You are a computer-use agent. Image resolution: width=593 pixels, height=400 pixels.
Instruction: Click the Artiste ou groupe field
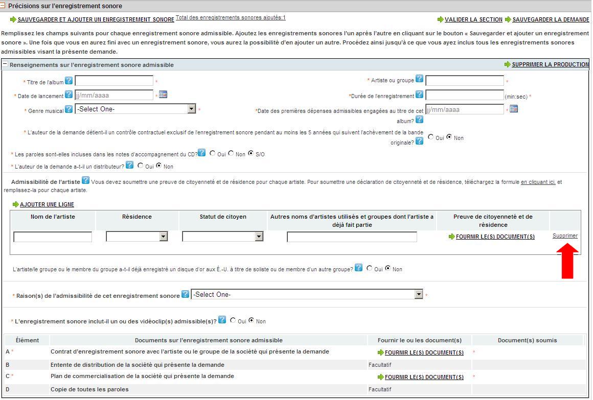click(465, 81)
